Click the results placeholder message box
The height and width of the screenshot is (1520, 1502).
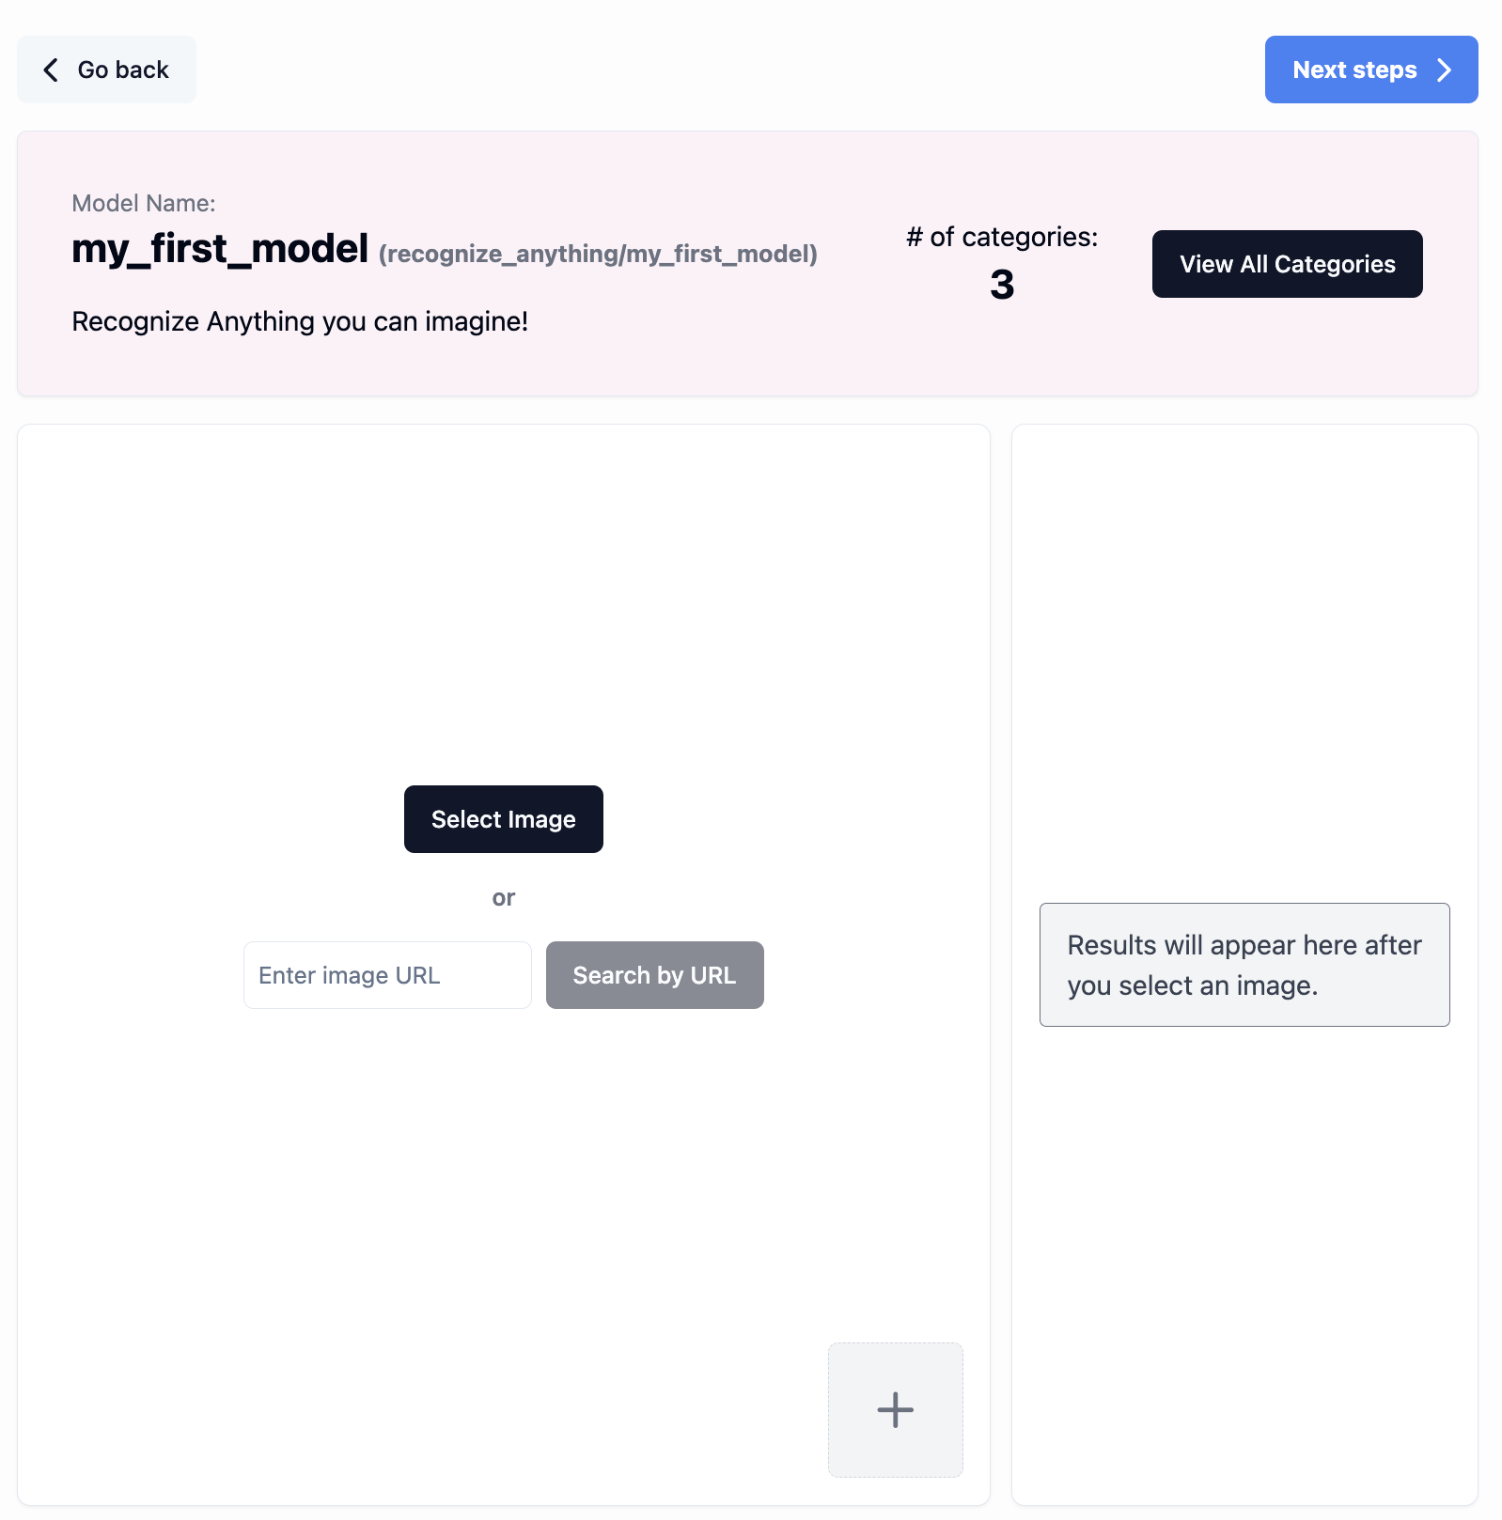coord(1244,965)
